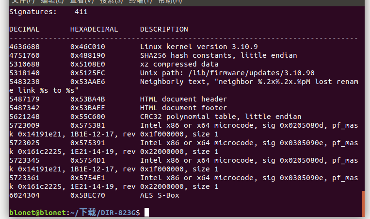Click decimal offset 5318140
The image size is (370, 219).
pos(24,73)
